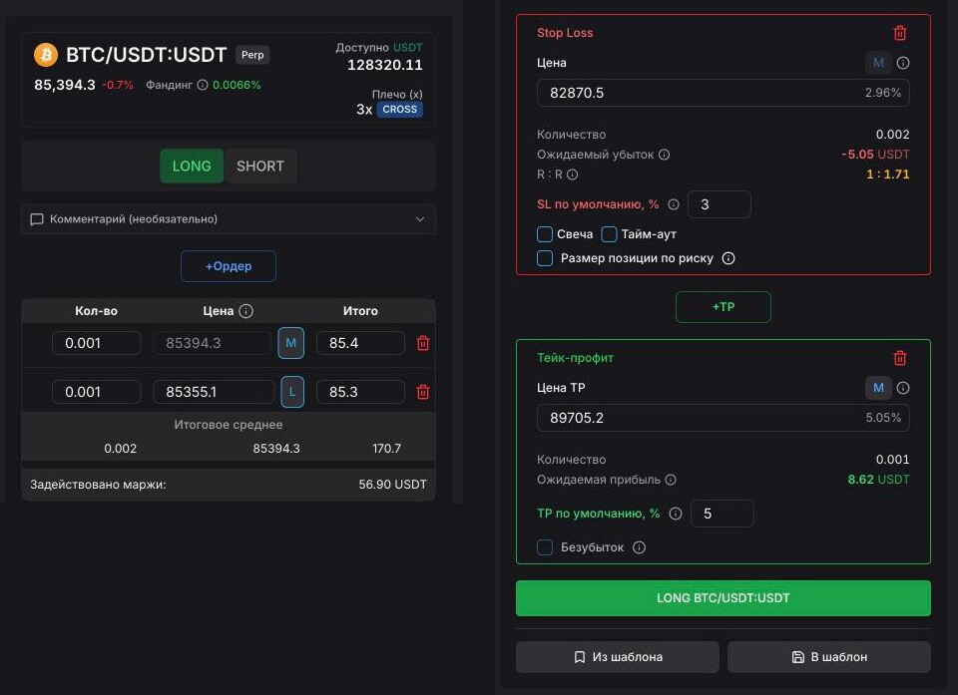Viewport: 958px width, 695px height.
Task: Click the green LONG BTC/USDT:USDT button
Action: pyautogui.click(x=723, y=598)
